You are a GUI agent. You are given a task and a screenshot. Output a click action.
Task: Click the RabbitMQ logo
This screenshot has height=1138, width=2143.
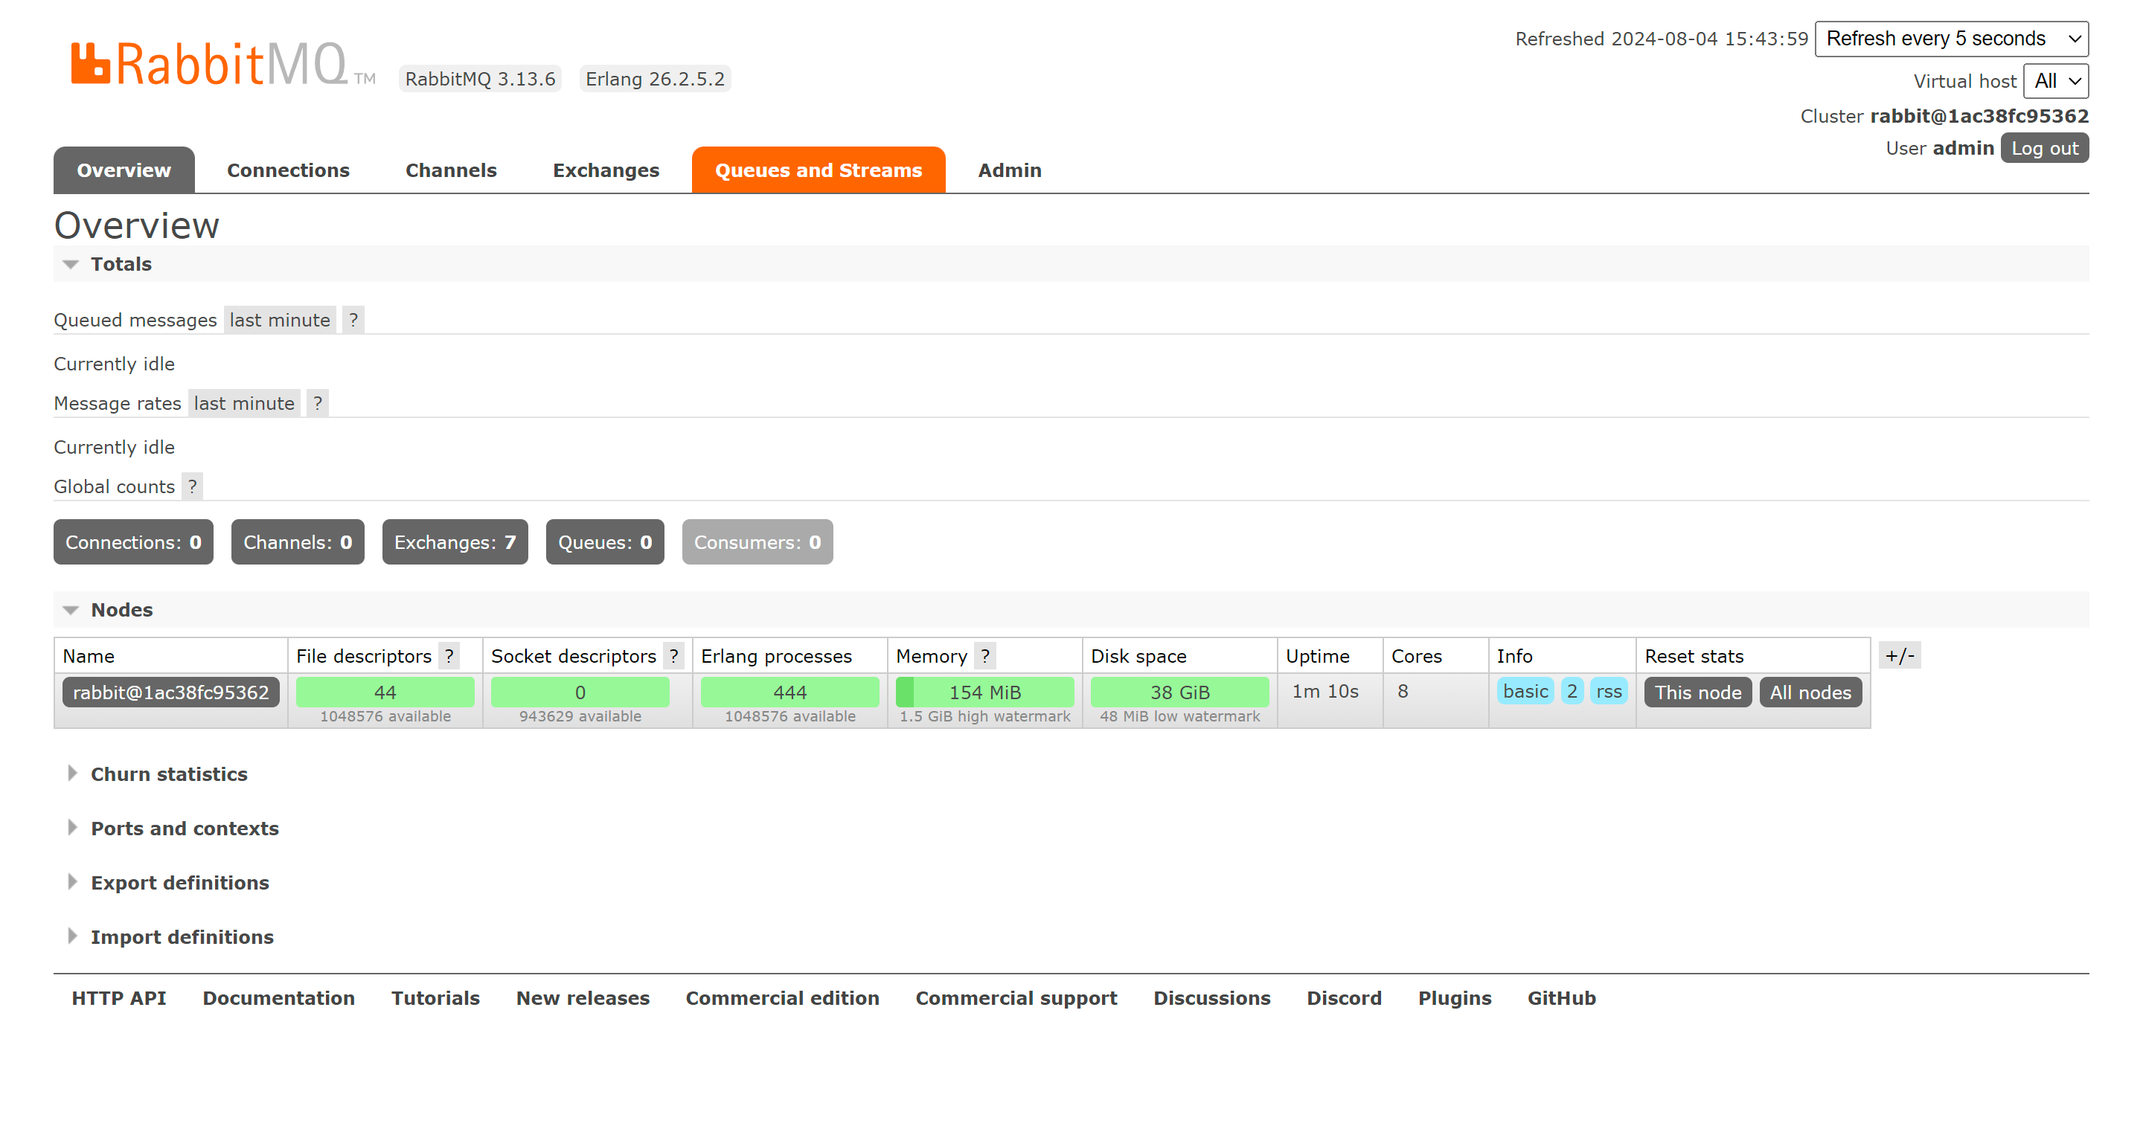pos(223,63)
